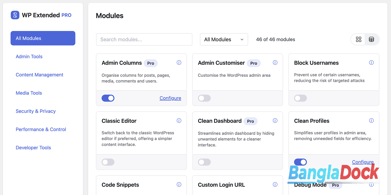Open info icon for Admin Customiser
The image size is (391, 195).
coord(275,63)
